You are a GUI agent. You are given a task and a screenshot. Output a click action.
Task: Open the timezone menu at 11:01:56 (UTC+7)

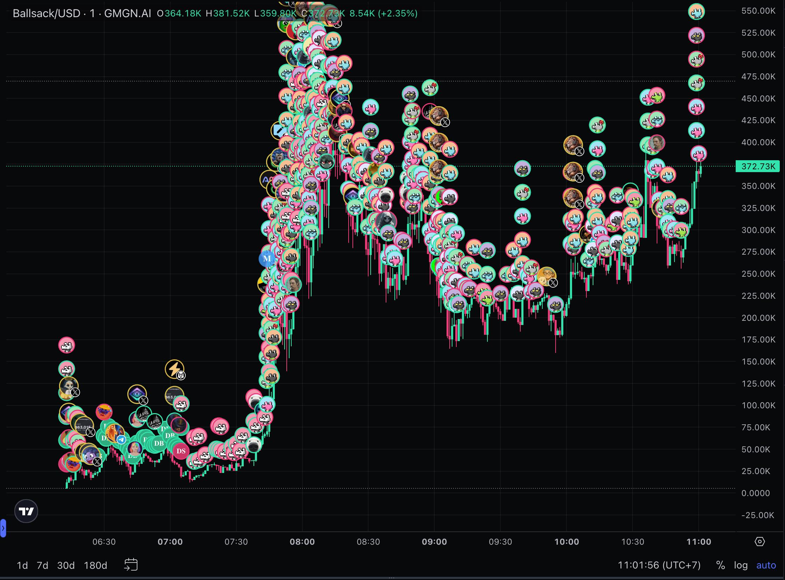[659, 565]
